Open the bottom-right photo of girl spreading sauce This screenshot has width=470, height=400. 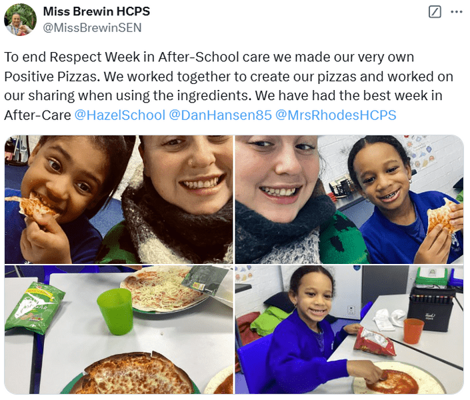coord(349,329)
